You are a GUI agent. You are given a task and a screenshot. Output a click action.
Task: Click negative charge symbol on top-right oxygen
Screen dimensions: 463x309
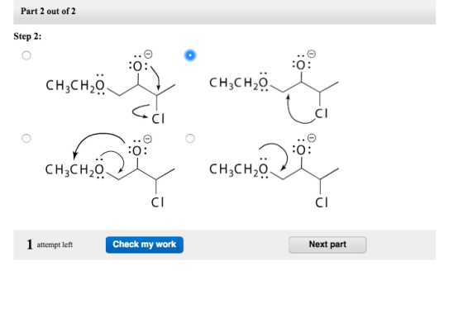(311, 54)
